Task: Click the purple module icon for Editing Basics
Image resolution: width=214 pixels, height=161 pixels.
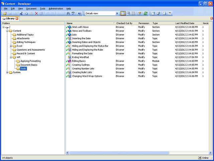Action: 70,61
